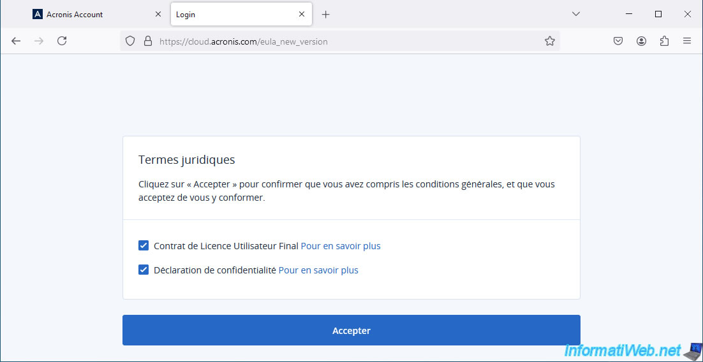This screenshot has height=362, width=703.
Task: Open the Firefox hamburger menu
Action: (687, 41)
